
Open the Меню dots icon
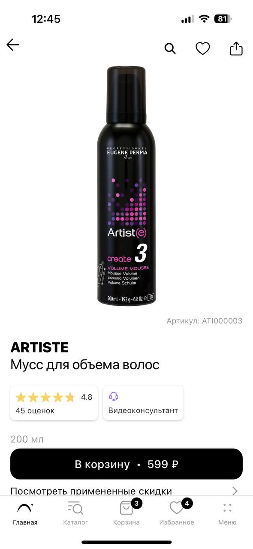coord(227,508)
